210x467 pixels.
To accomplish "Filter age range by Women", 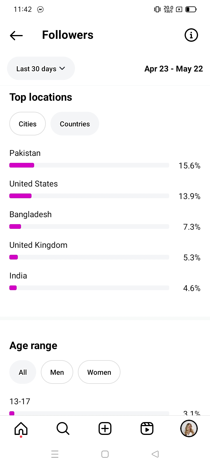I will click(x=99, y=372).
